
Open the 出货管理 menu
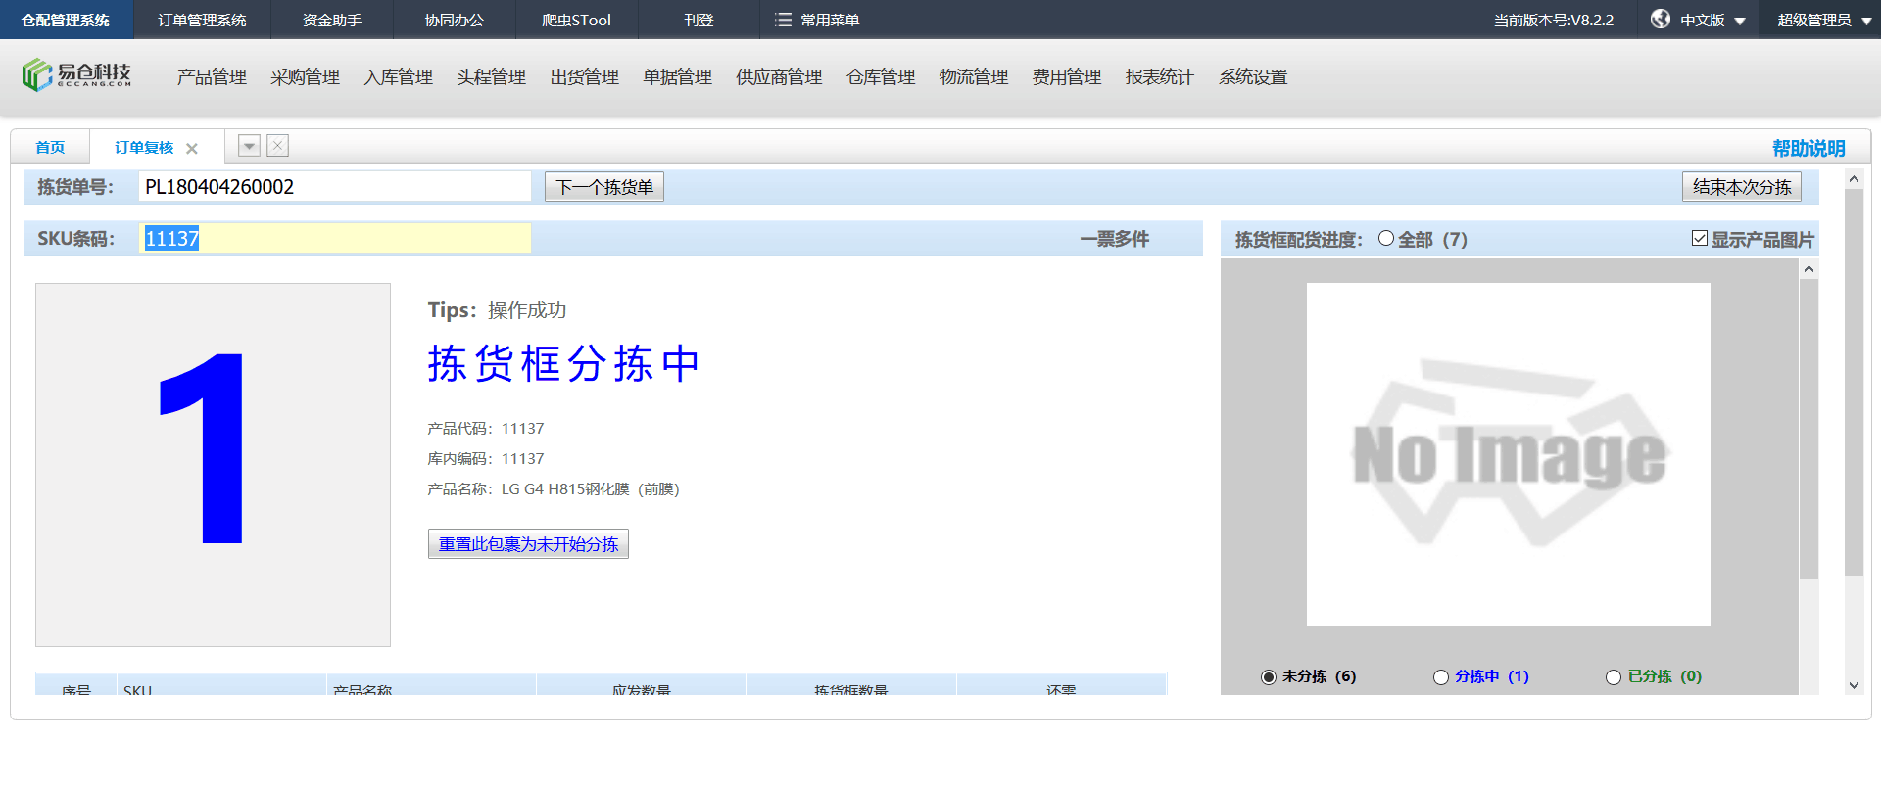(x=584, y=77)
